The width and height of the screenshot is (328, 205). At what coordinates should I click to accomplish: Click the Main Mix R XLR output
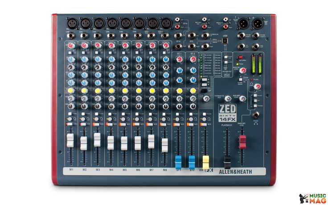[x=258, y=24]
